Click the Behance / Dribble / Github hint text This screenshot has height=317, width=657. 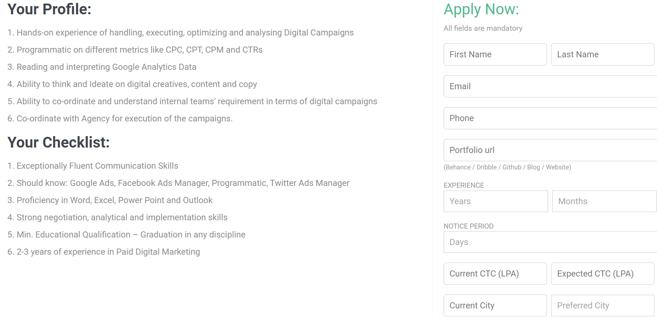click(x=507, y=167)
